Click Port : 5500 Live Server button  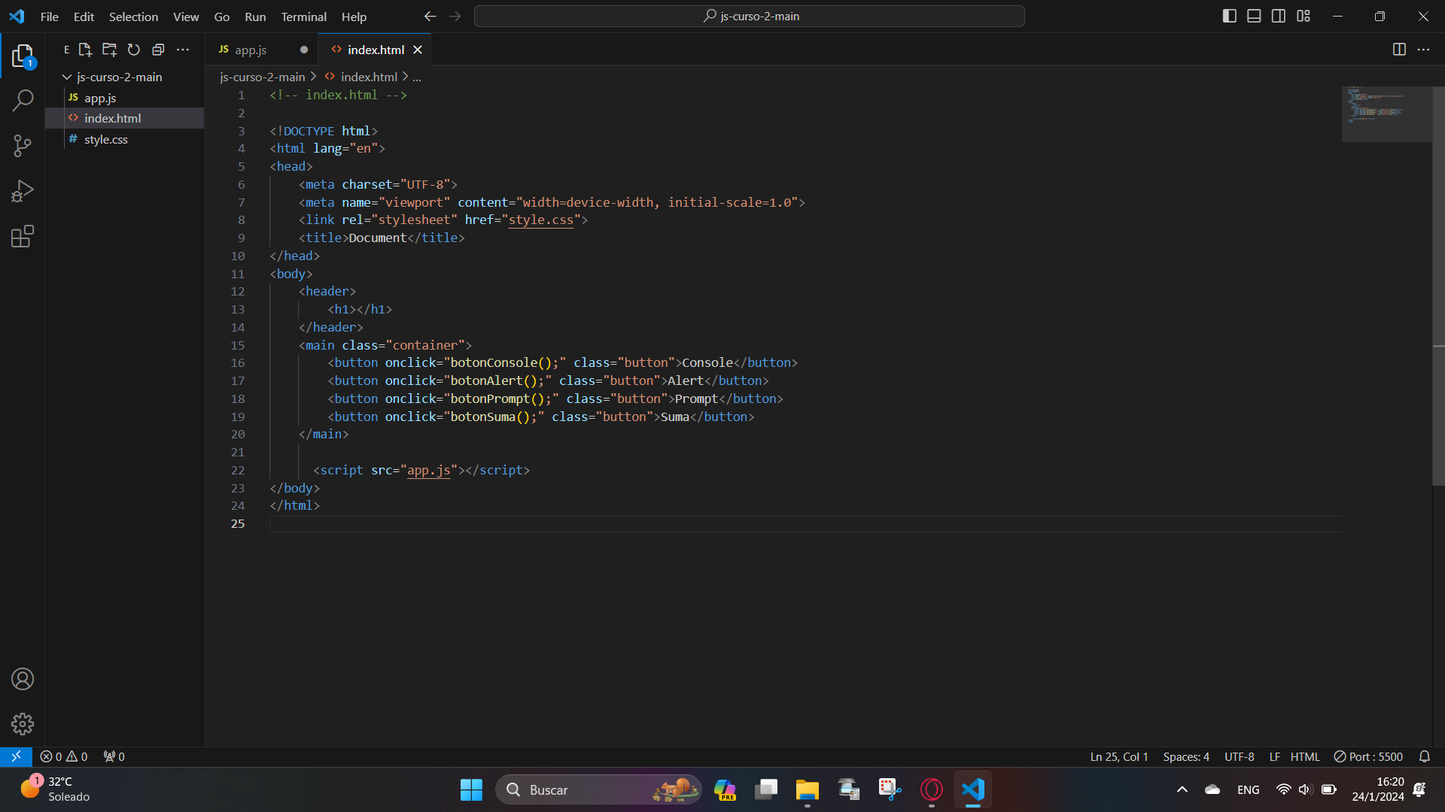(x=1368, y=756)
